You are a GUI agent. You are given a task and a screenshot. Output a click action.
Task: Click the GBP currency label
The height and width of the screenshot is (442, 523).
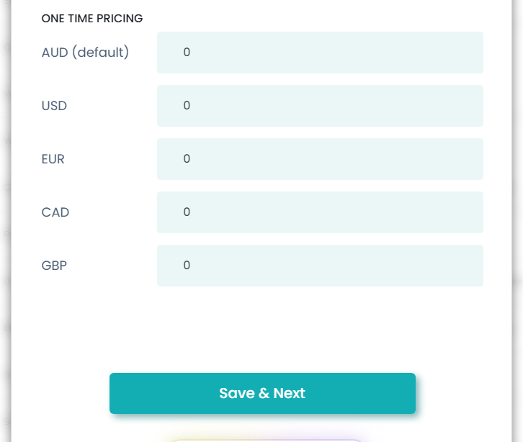point(54,266)
